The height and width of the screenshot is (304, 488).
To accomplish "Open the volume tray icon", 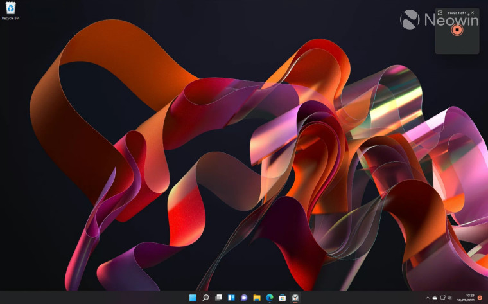I will click(449, 298).
